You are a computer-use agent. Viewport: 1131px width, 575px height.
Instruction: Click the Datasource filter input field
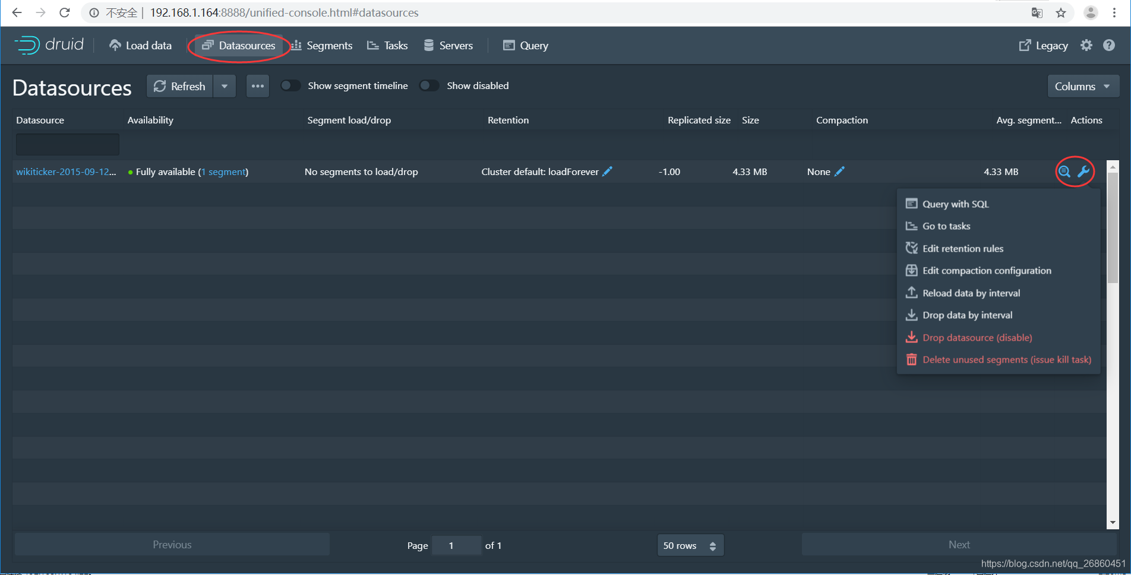(x=68, y=144)
